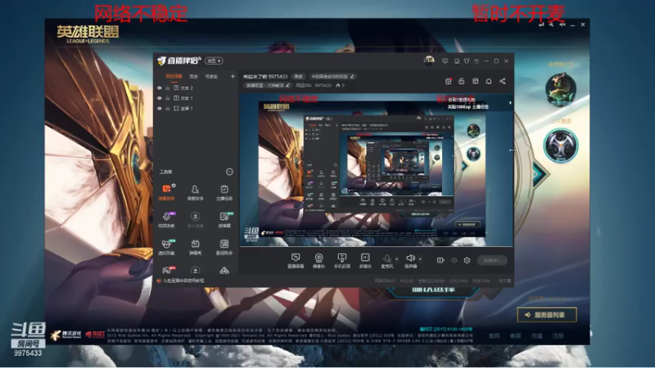Open the 注册 link in League client footer
The width and height of the screenshot is (655, 368).
click(558, 336)
